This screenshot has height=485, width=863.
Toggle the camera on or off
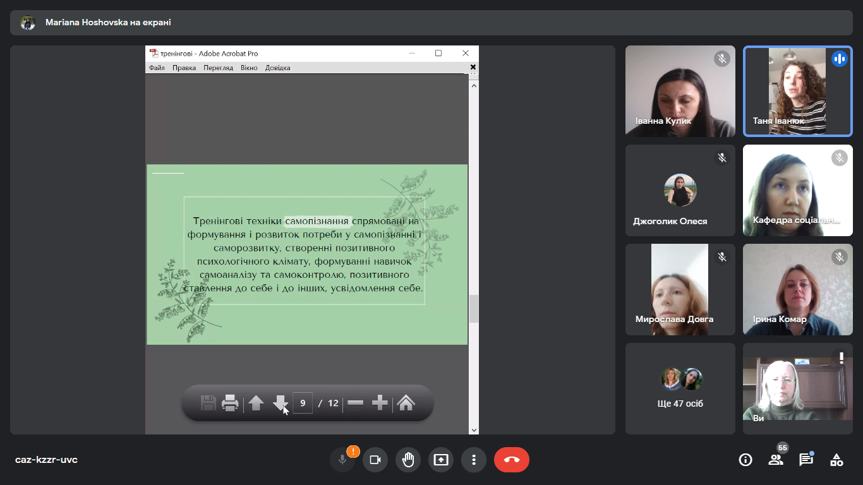coord(375,460)
